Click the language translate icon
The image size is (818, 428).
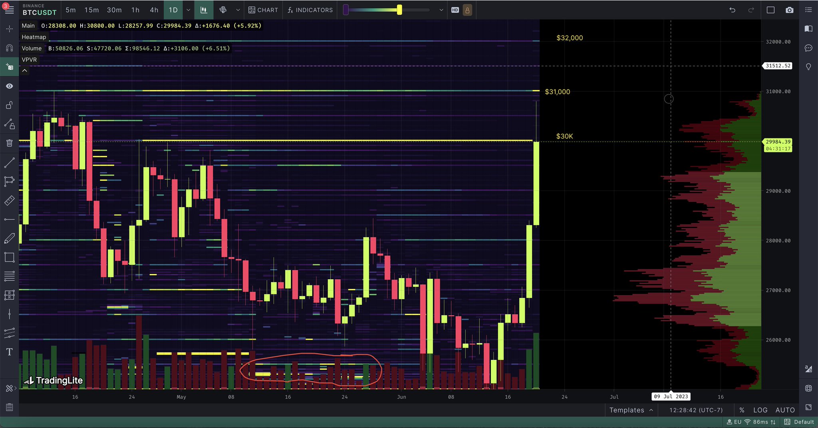tap(808, 369)
